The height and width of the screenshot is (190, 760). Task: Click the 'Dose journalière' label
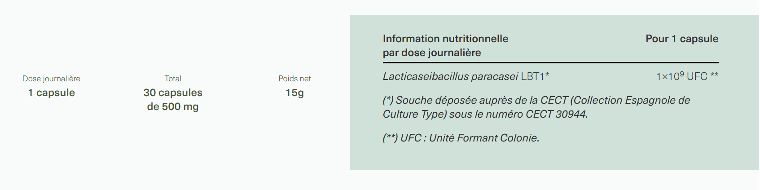click(x=51, y=79)
